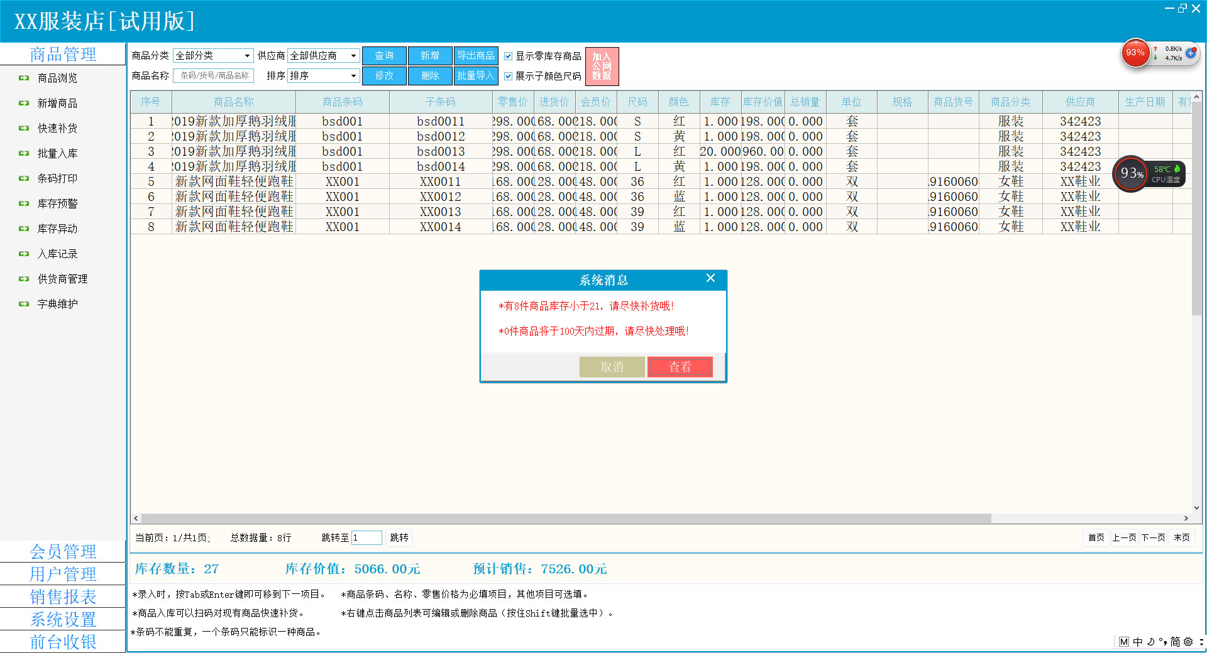Viewport: 1207px width, 653px height.
Task: Click the horizontal scrollbar thumb under table
Action: (566, 519)
